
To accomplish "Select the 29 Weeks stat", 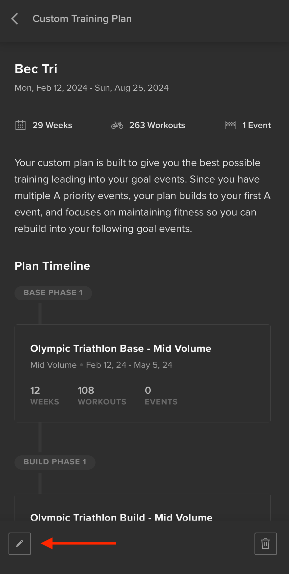I will tap(52, 125).
